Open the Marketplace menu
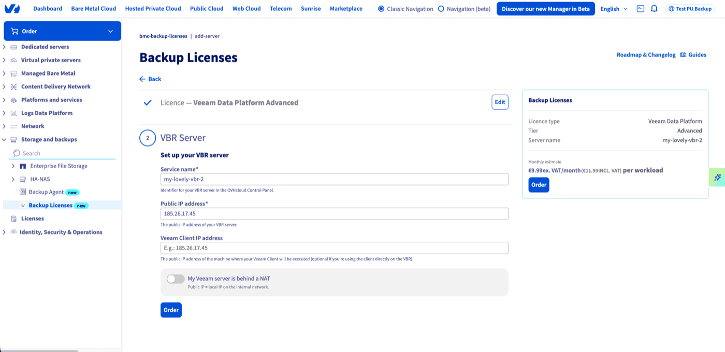 click(346, 9)
